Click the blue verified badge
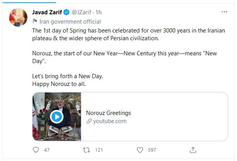 point(67,12)
